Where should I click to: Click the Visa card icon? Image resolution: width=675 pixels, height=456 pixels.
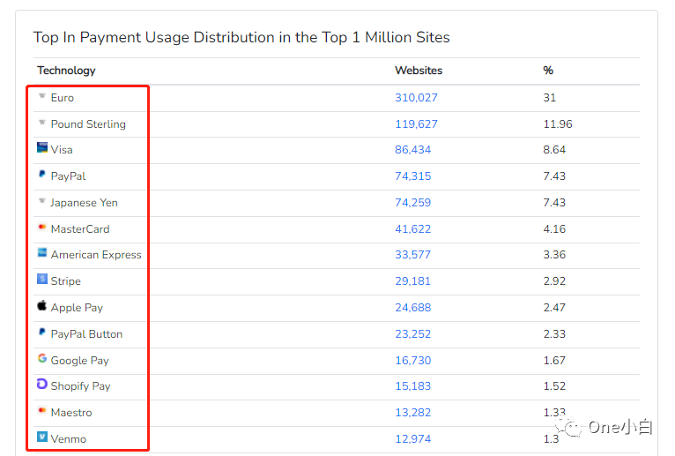pos(42,149)
